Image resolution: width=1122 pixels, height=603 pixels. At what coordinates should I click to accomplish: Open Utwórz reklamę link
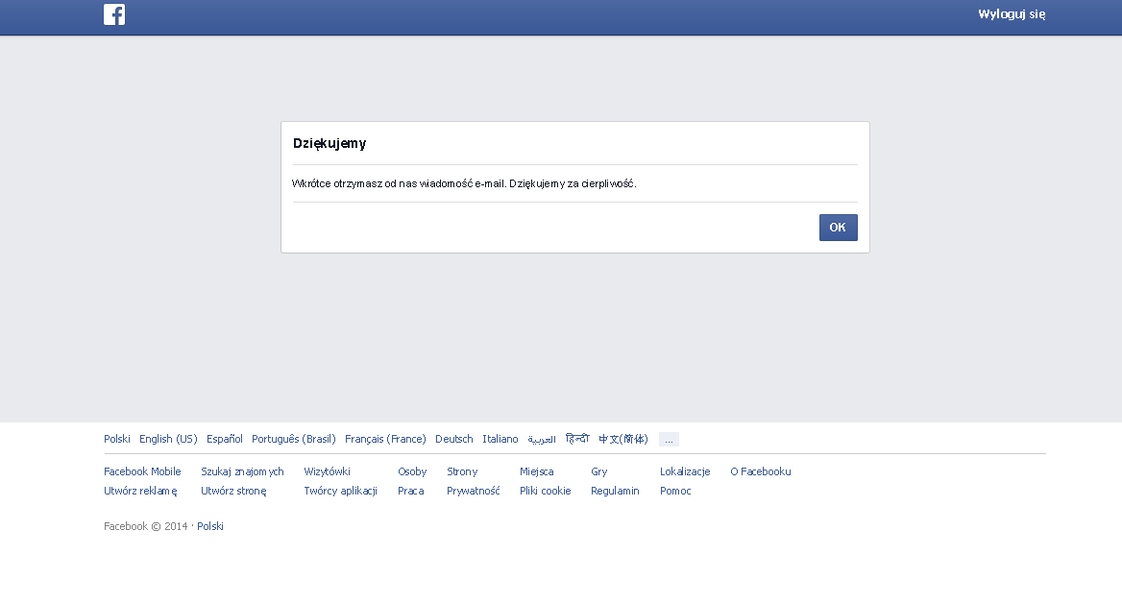point(140,492)
